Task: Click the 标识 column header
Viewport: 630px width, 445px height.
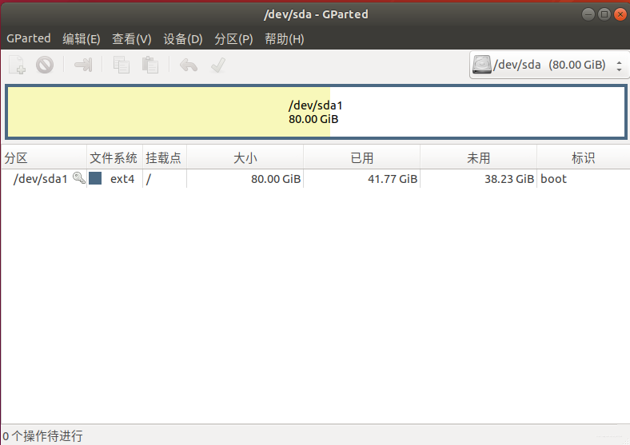Action: pos(584,158)
